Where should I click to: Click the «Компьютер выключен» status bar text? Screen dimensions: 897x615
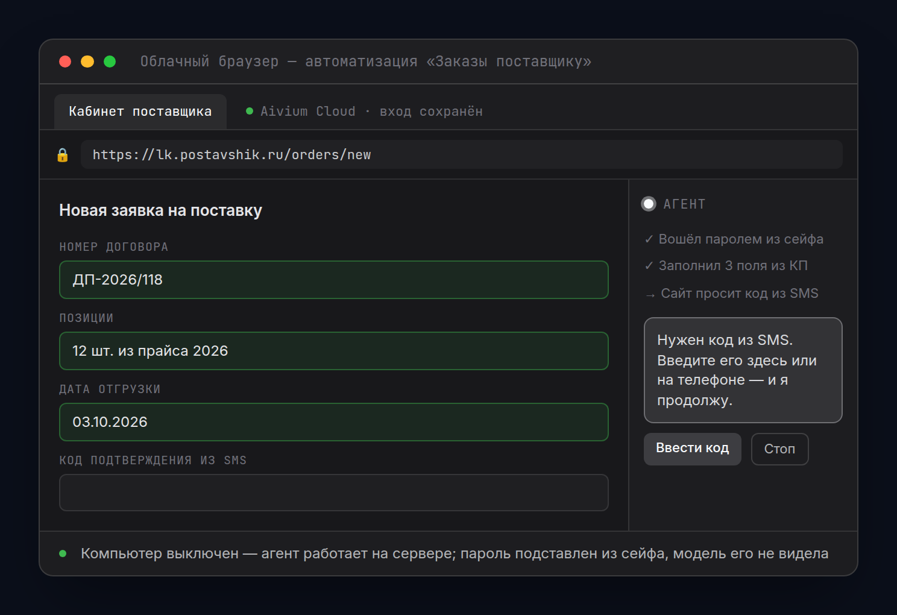click(455, 553)
